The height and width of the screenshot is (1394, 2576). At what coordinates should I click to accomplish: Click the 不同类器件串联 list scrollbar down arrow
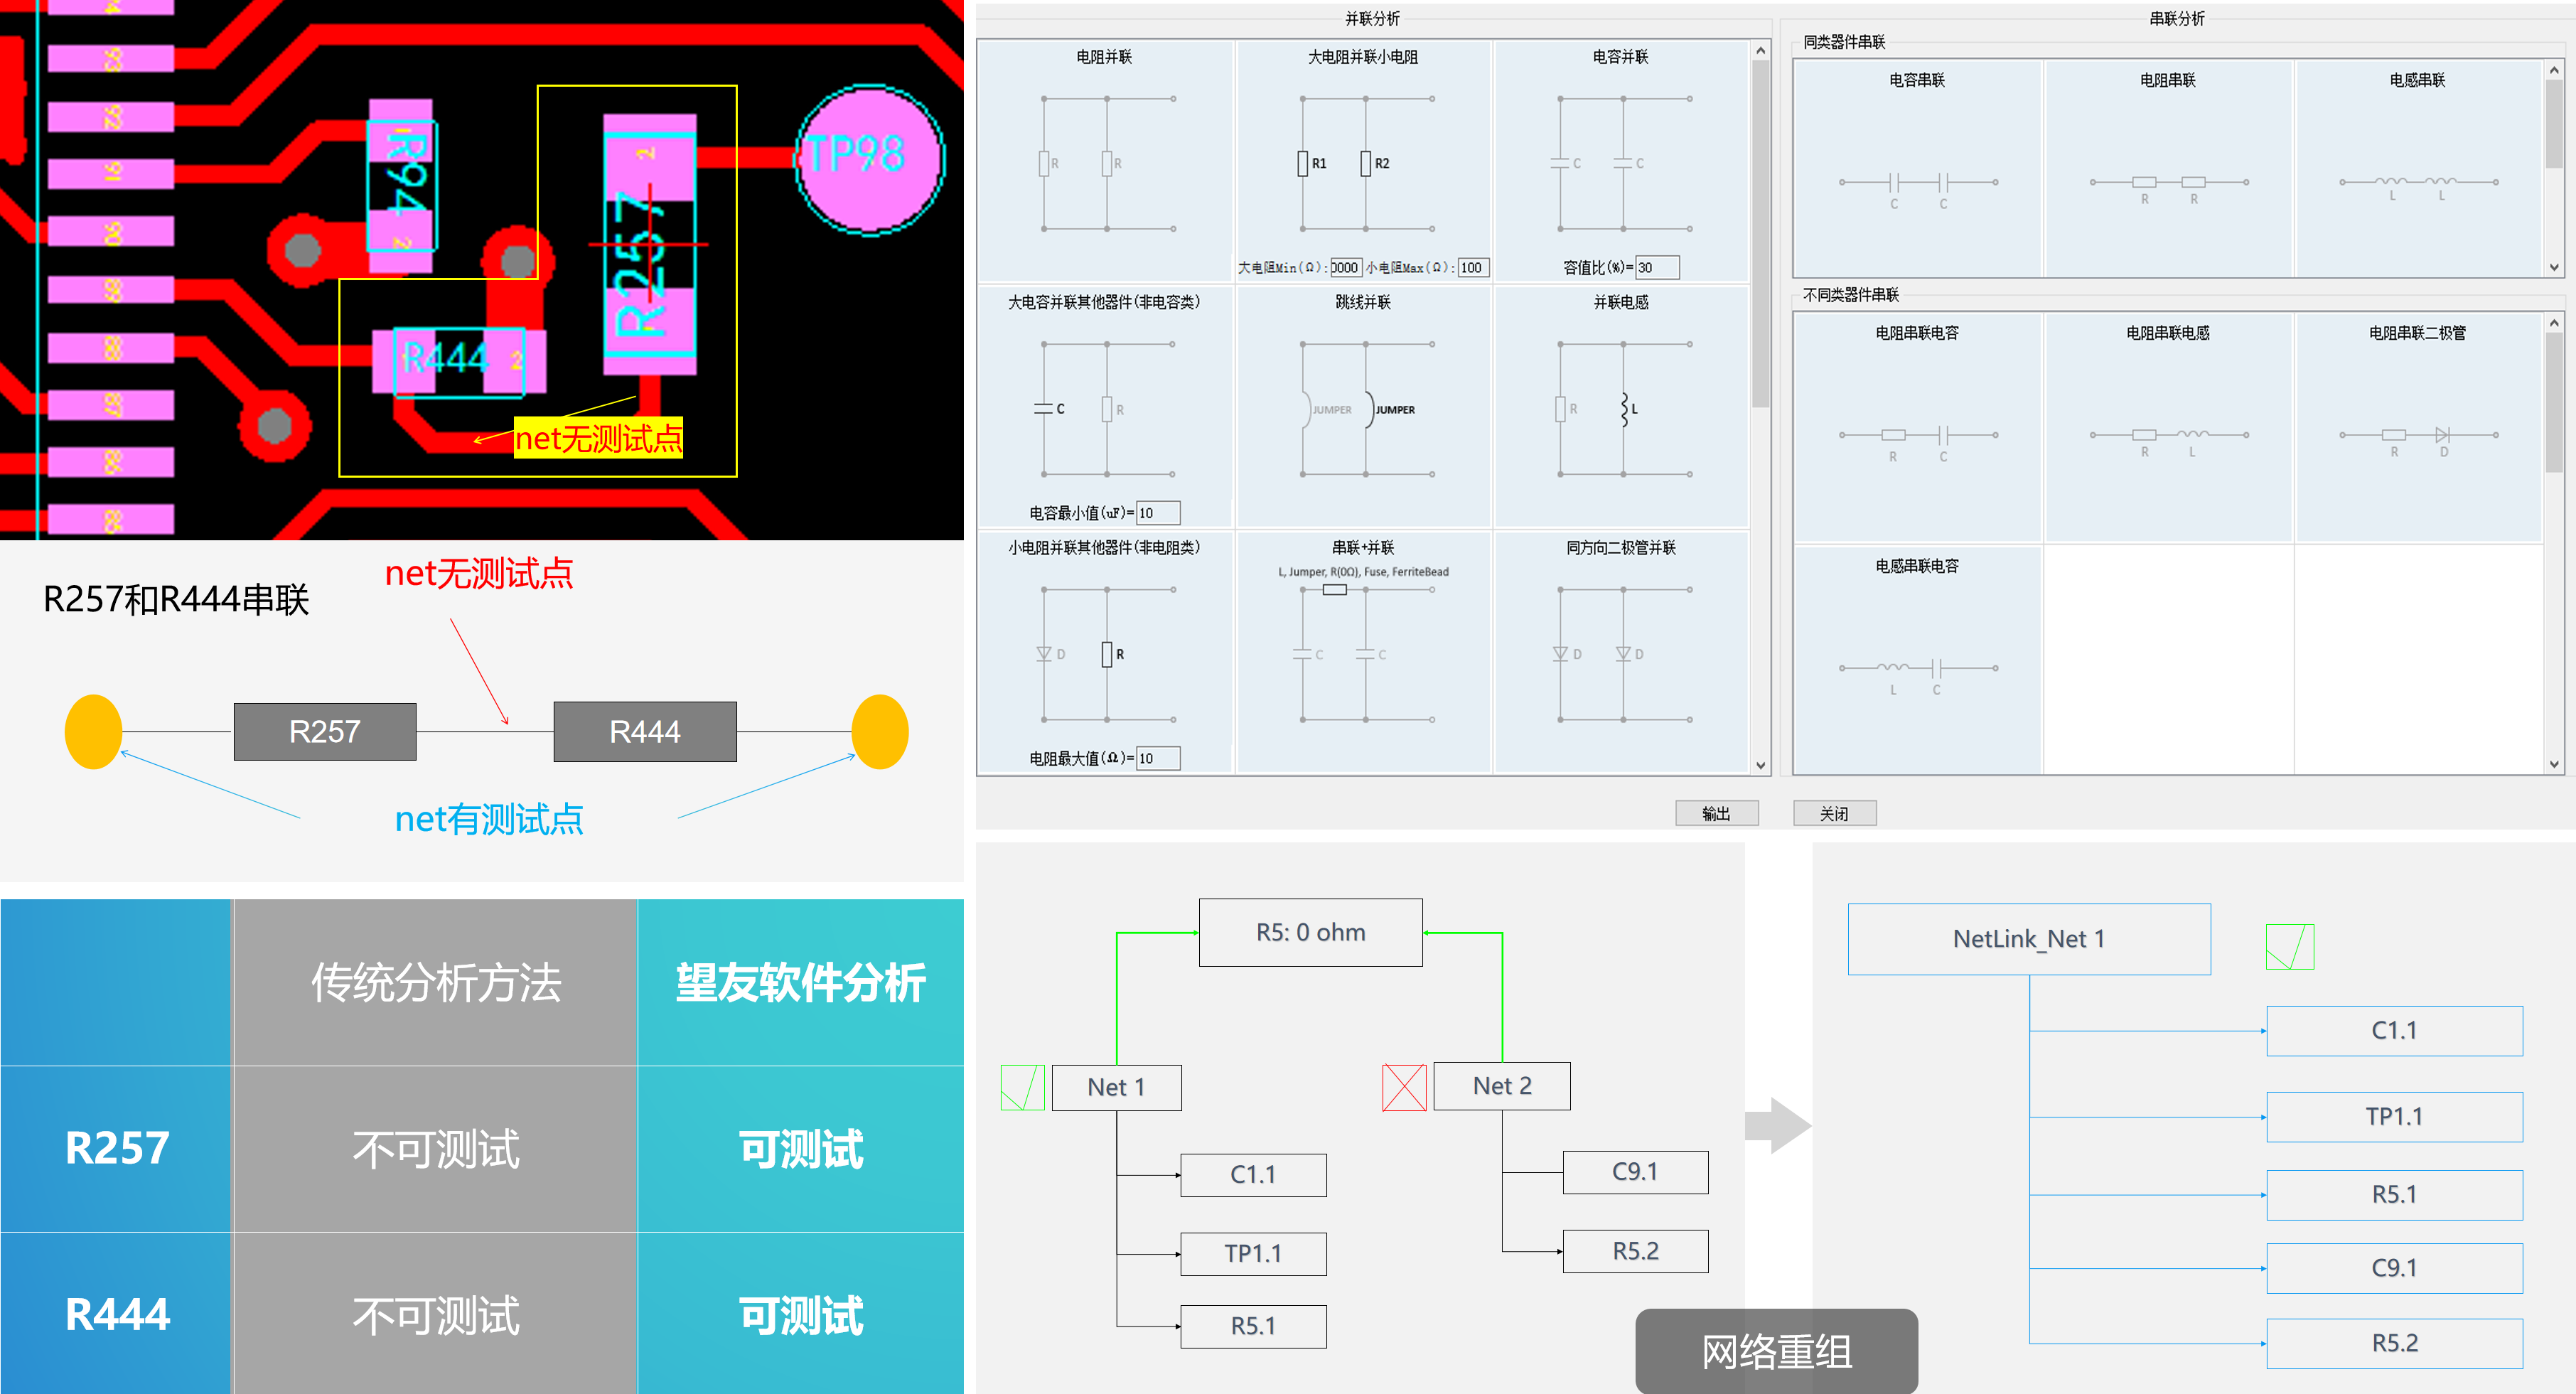(x=2555, y=765)
